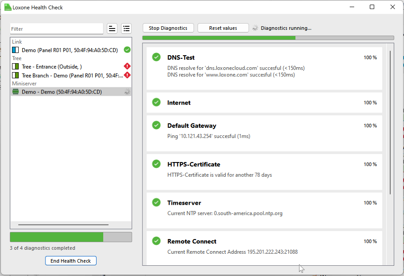This screenshot has height=276, width=404.
Task: Click the Loxone app logo in title bar
Action: tap(8, 7)
